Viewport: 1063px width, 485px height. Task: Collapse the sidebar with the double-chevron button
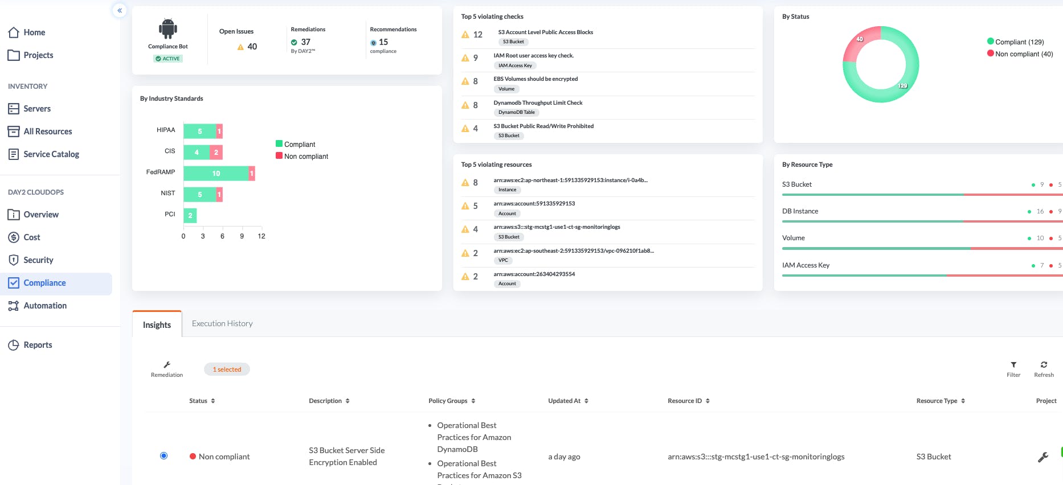(x=120, y=10)
